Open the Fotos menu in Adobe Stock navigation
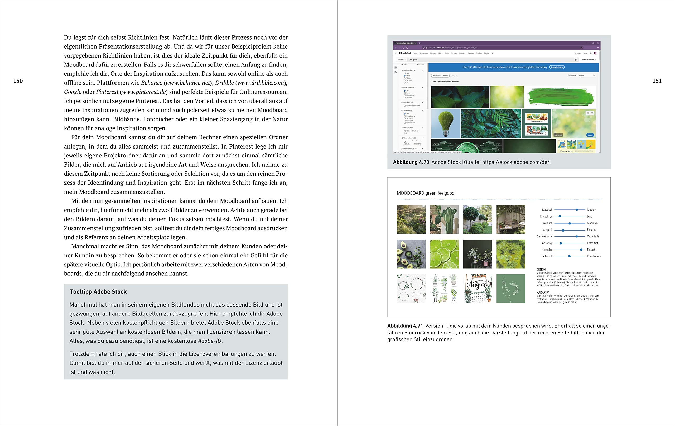 (x=416, y=53)
